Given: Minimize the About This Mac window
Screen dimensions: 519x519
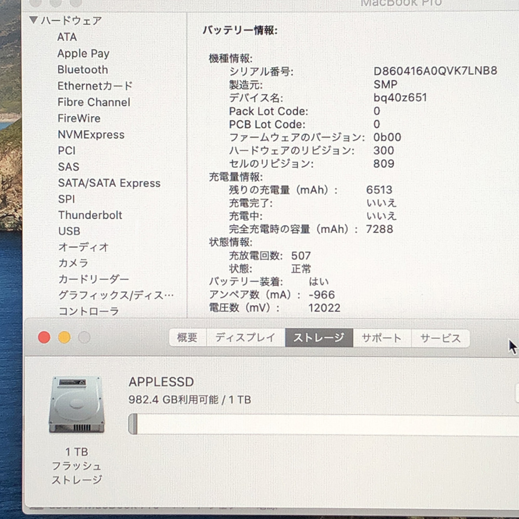Looking at the screenshot, I should [x=64, y=337].
